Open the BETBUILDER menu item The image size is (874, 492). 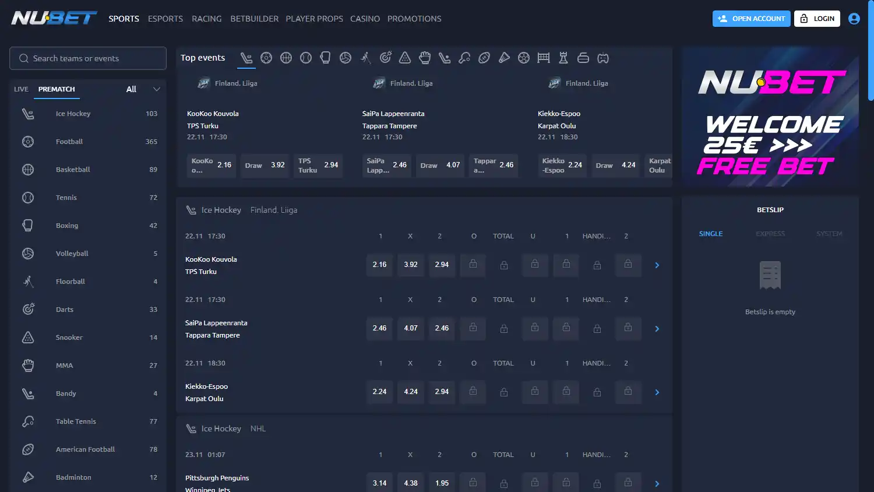click(x=255, y=19)
